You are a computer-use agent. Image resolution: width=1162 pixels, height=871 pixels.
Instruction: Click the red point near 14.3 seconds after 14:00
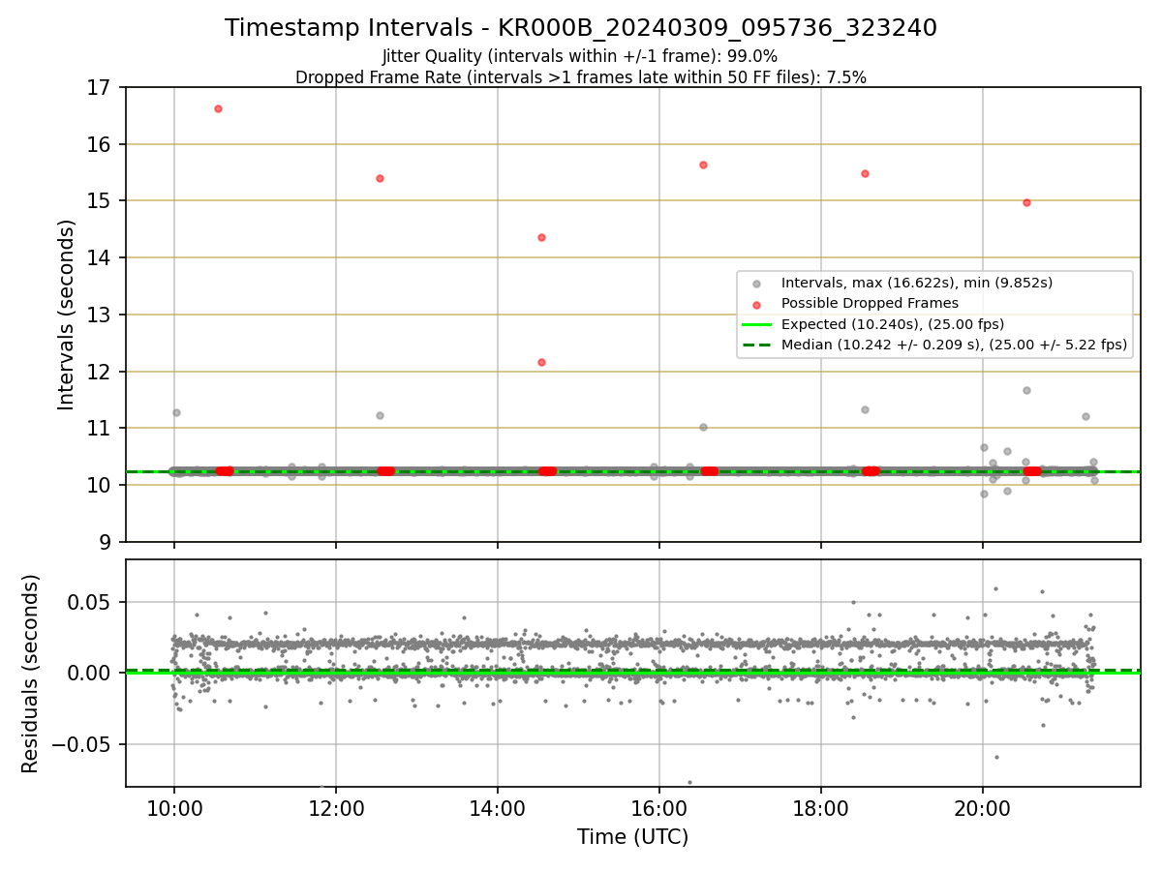pos(541,237)
